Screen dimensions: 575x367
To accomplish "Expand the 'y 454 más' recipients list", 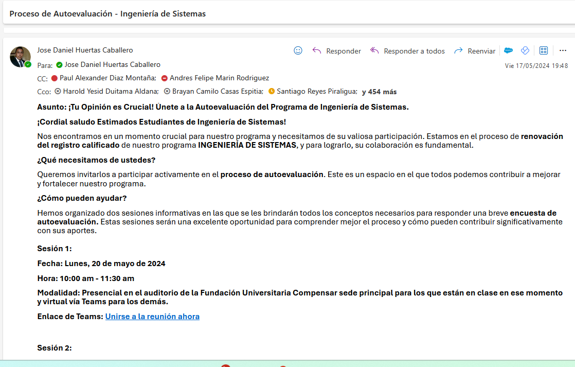I will click(379, 92).
